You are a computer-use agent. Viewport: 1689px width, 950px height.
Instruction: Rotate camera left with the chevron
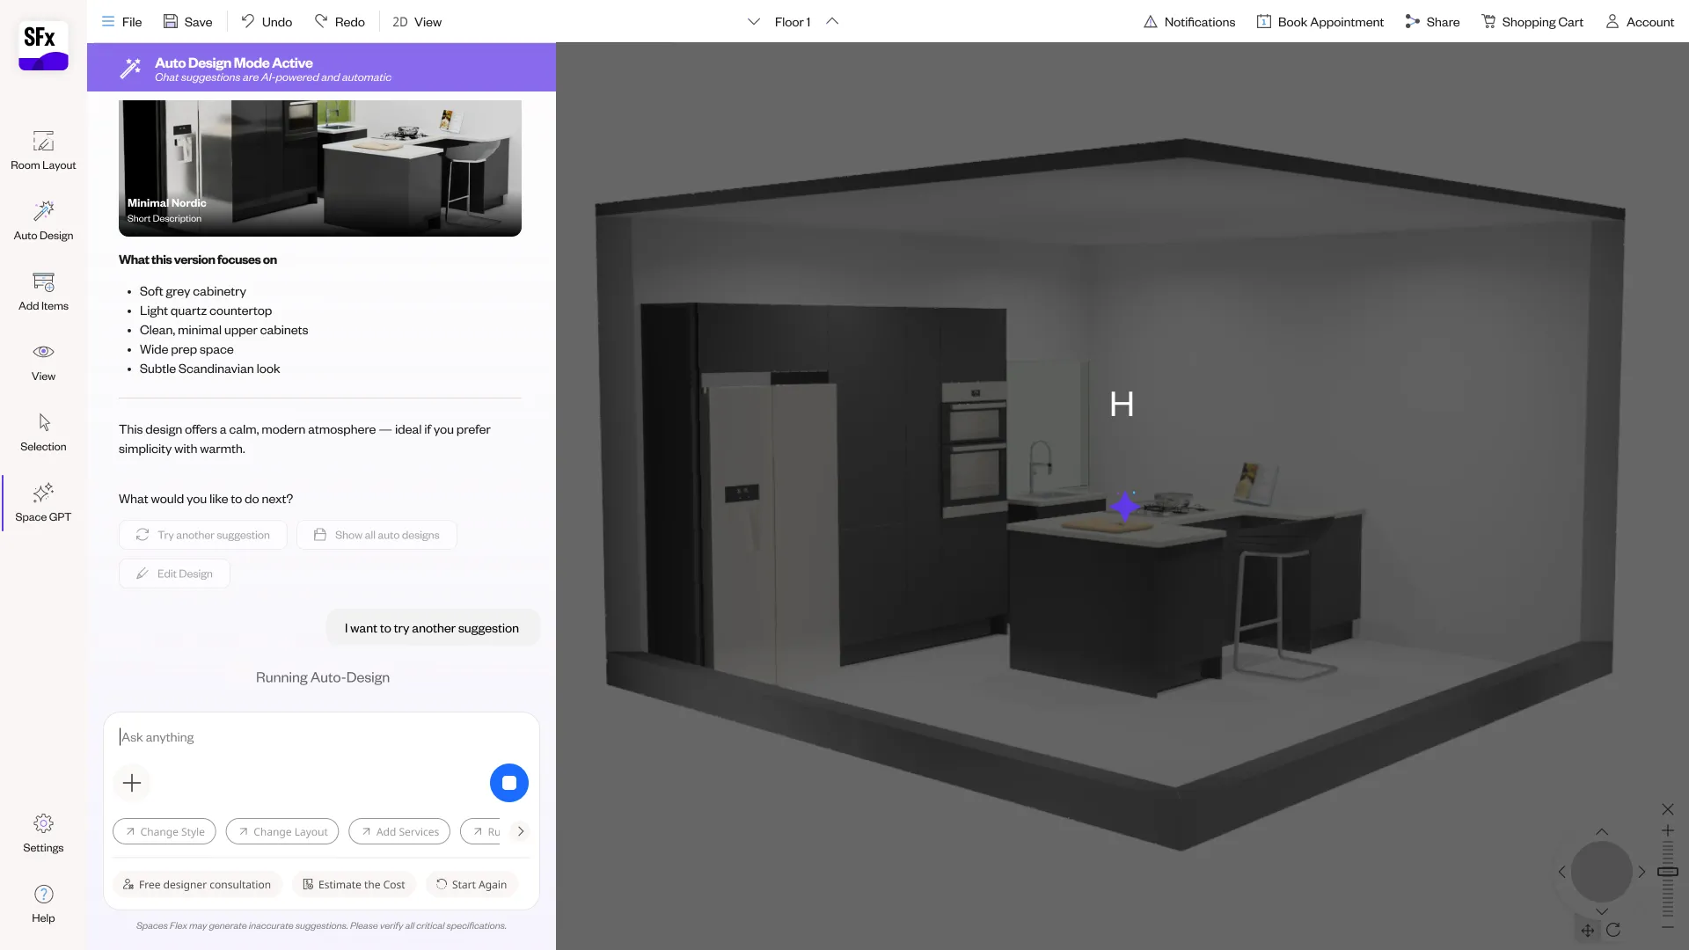click(1562, 872)
